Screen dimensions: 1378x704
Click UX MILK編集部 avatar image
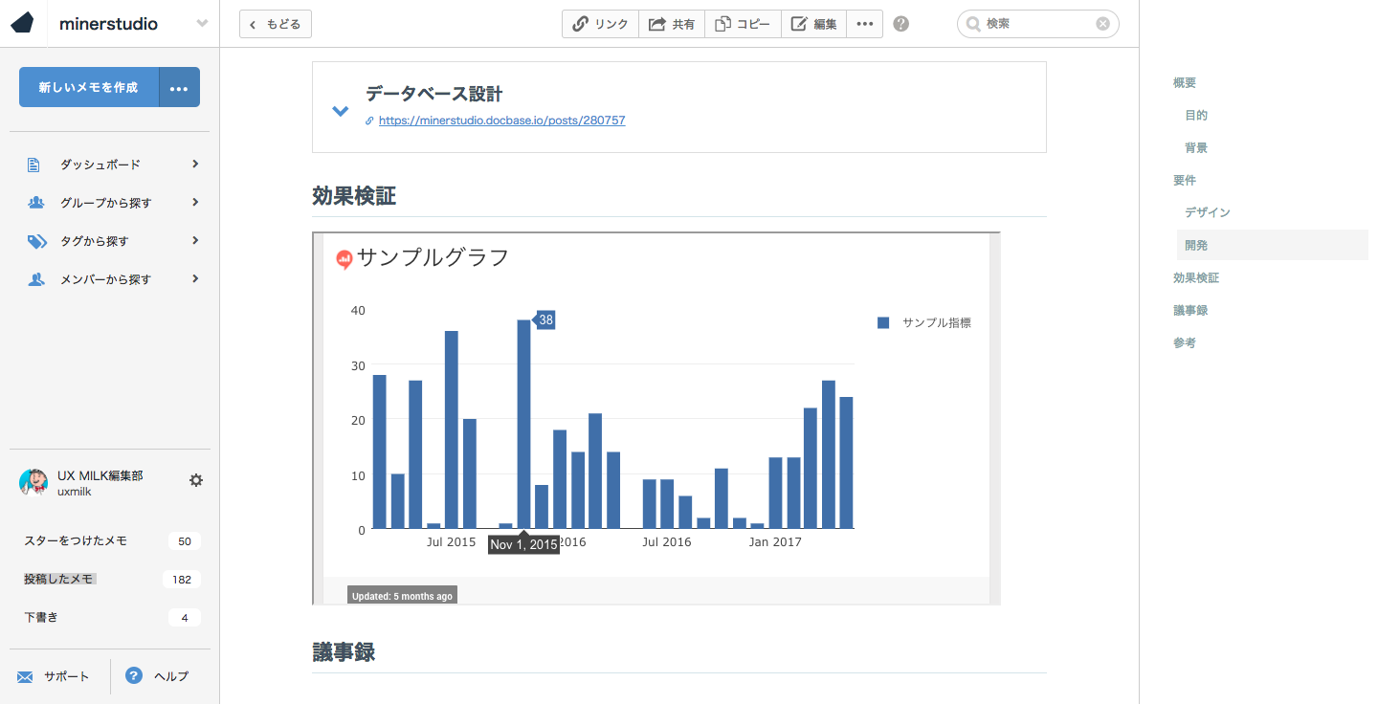pyautogui.click(x=33, y=482)
